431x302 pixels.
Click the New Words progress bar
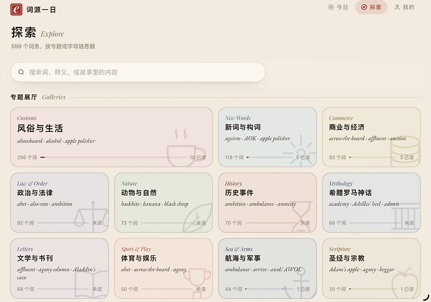(270, 158)
